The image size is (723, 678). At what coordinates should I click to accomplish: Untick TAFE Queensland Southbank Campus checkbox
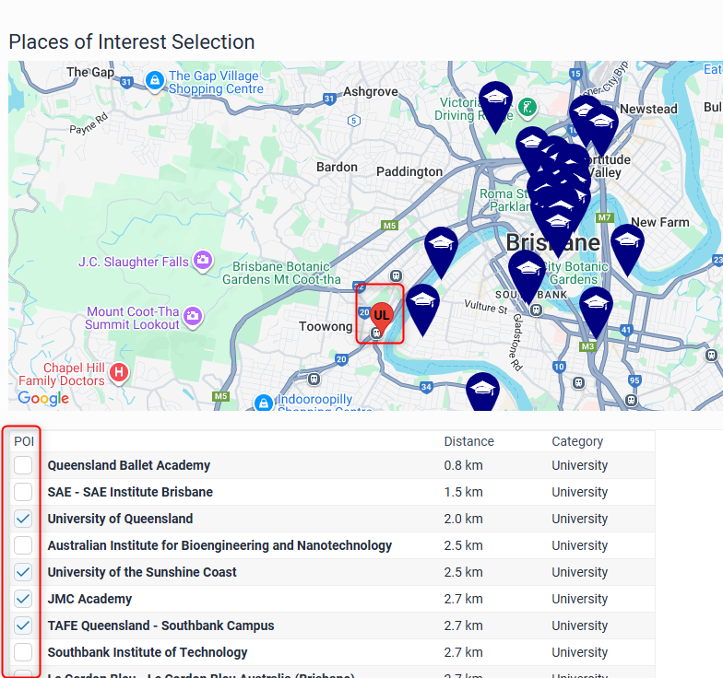(x=23, y=625)
